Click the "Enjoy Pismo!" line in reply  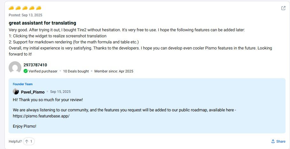[25, 126]
